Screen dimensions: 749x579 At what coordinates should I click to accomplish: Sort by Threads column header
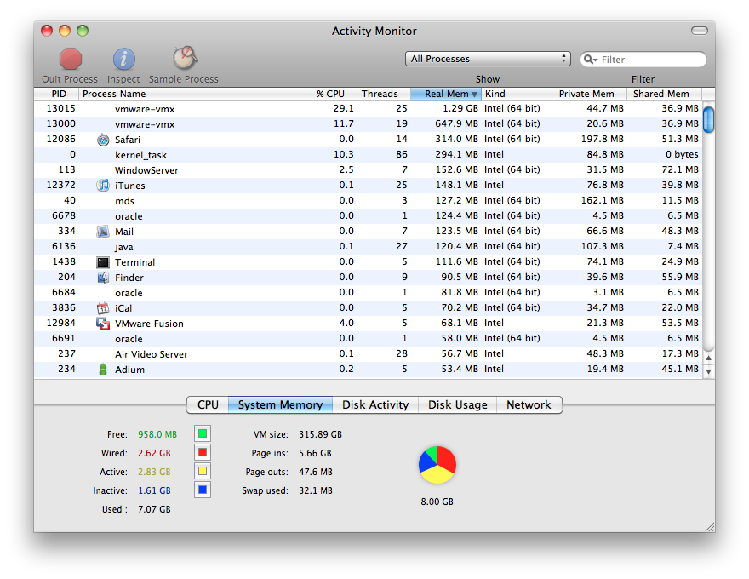[x=384, y=94]
